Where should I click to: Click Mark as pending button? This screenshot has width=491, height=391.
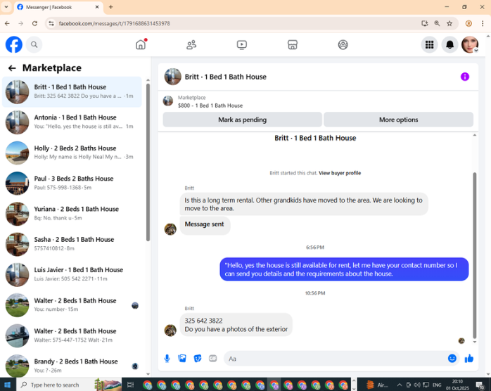[243, 120]
